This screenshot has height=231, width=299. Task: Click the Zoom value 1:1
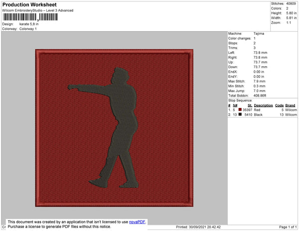coord(289,23)
